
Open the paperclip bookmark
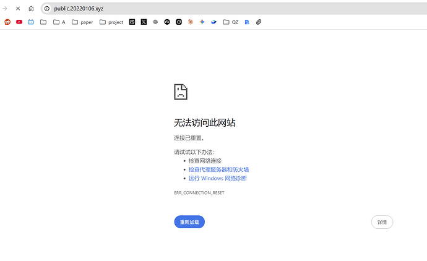(x=259, y=22)
